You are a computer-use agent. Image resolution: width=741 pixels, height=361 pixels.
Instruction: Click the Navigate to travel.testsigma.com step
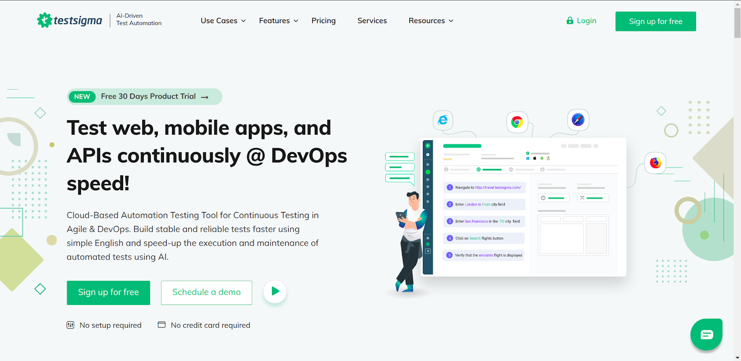[x=484, y=187]
